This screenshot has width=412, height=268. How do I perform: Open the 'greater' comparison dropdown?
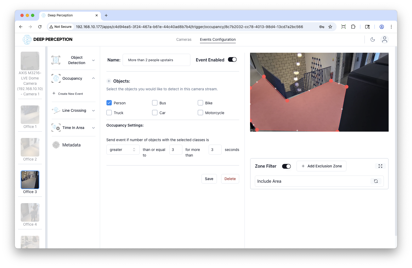123,150
